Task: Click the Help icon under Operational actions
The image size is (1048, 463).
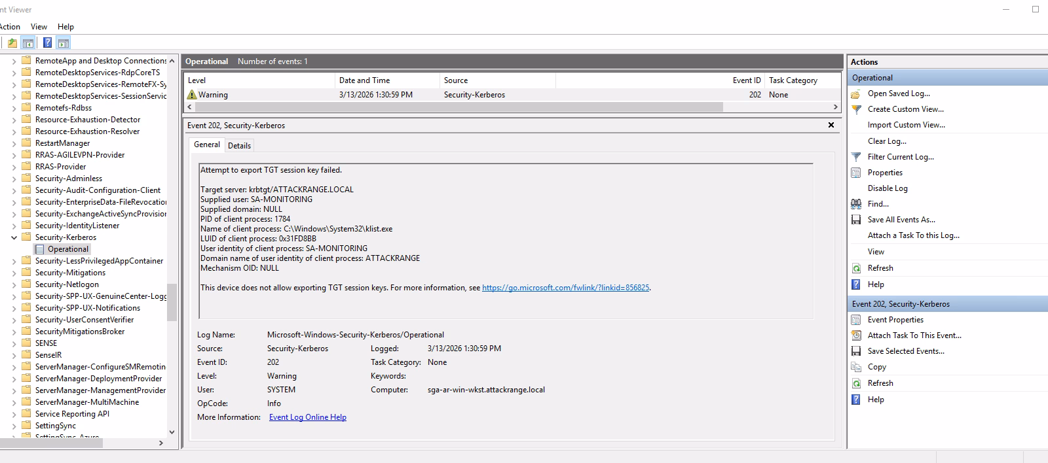Action: [855, 284]
